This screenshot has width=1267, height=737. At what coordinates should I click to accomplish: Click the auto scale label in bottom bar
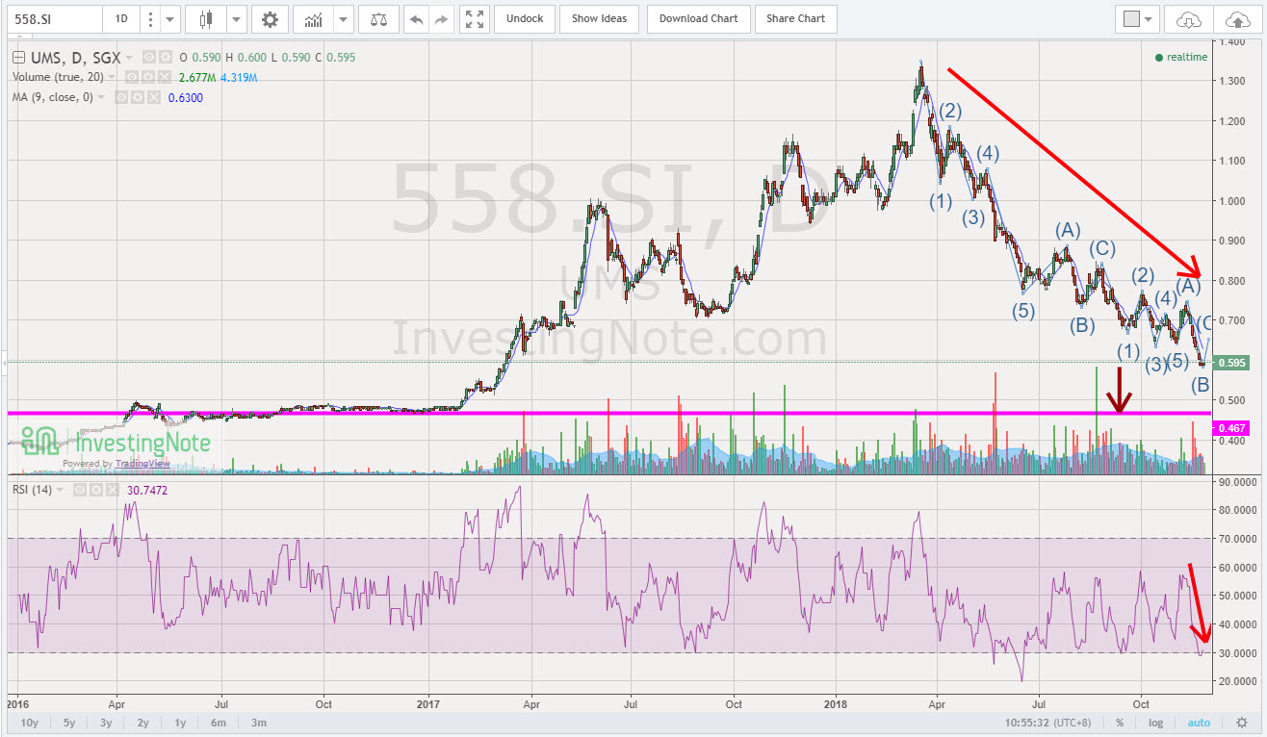click(1200, 723)
